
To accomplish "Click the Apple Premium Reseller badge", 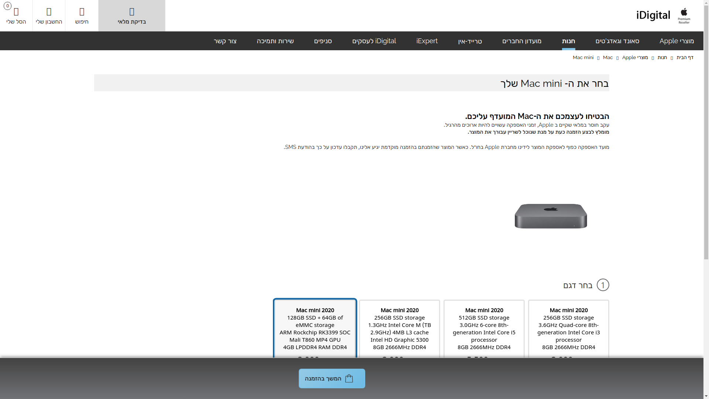I will pyautogui.click(x=684, y=15).
